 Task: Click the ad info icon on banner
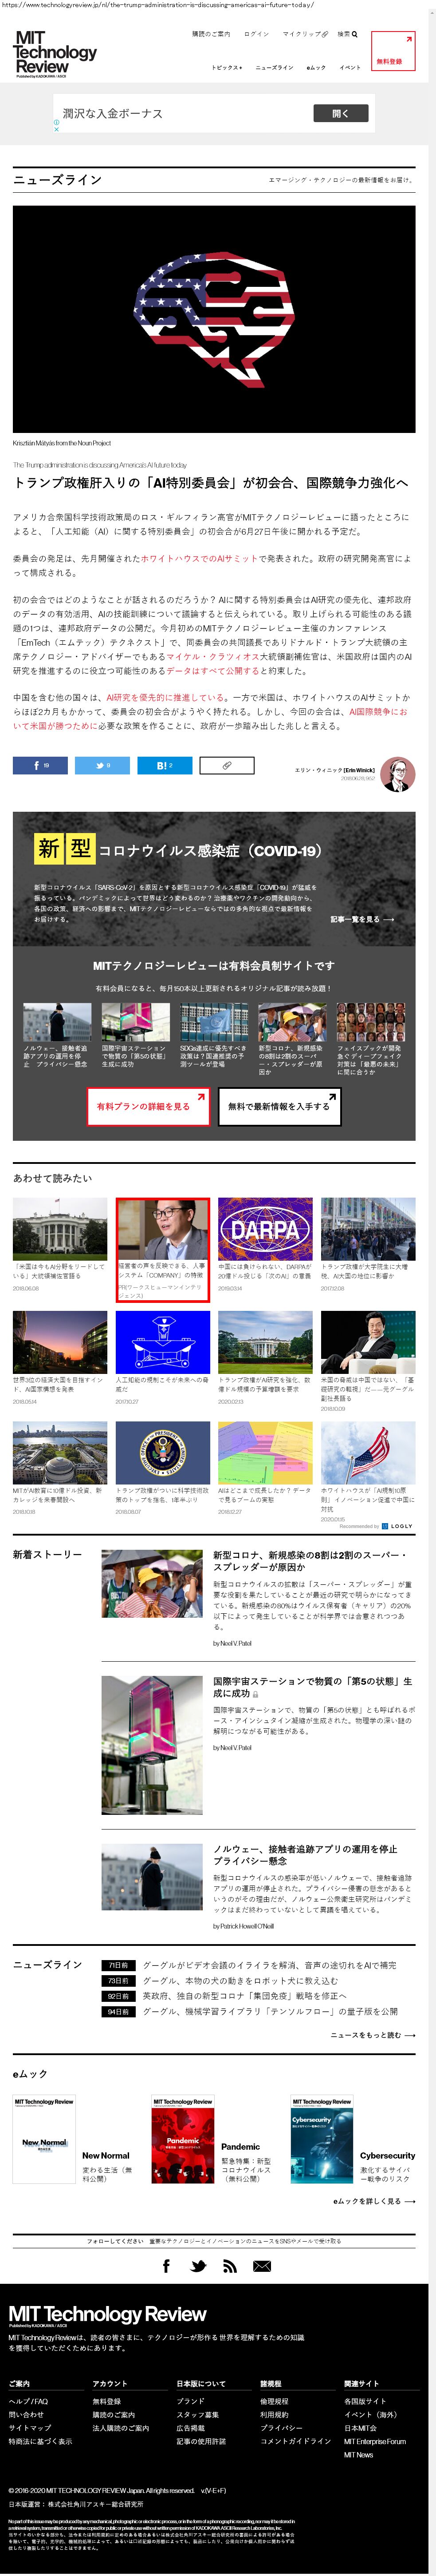57,123
